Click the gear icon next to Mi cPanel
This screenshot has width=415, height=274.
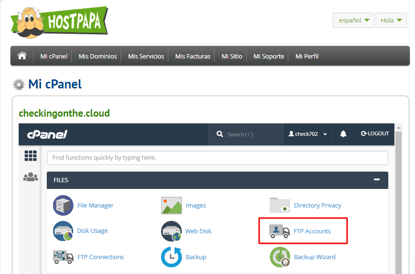19,85
